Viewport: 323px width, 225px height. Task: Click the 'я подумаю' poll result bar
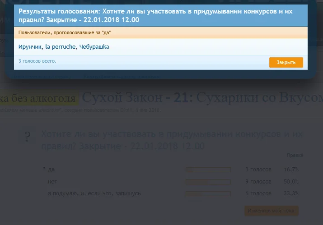point(208,193)
